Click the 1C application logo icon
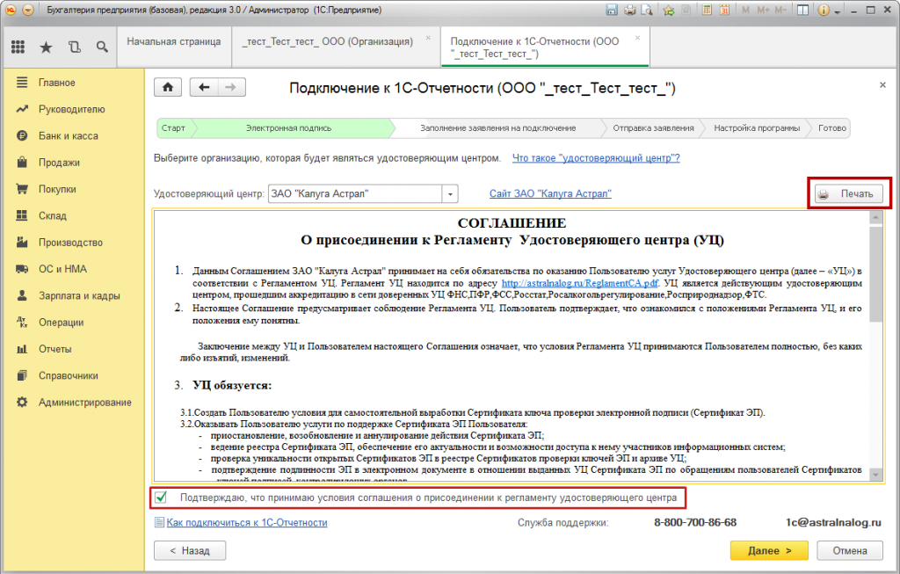The image size is (900, 574). (11, 10)
